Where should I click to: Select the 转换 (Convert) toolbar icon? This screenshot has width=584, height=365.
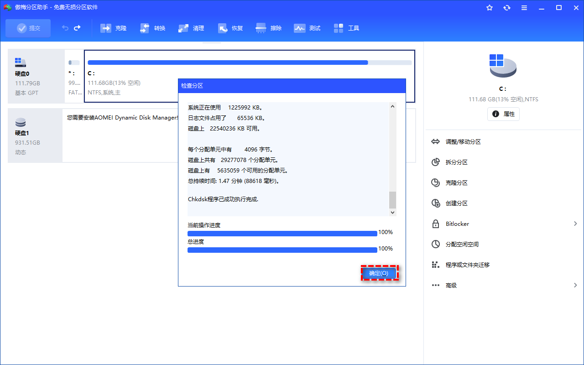[x=152, y=28]
